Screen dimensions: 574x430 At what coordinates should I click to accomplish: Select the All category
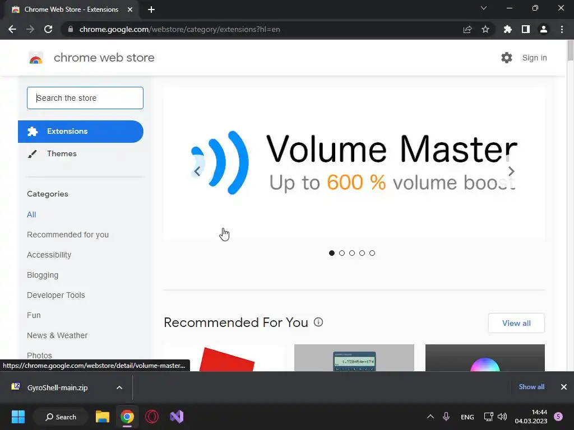tap(31, 214)
